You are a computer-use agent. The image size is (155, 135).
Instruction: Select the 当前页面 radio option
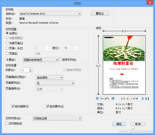[x=7, y=43]
